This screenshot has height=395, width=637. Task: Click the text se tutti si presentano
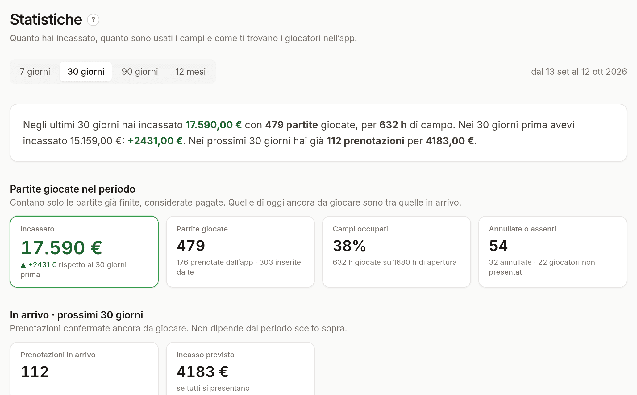coord(213,388)
